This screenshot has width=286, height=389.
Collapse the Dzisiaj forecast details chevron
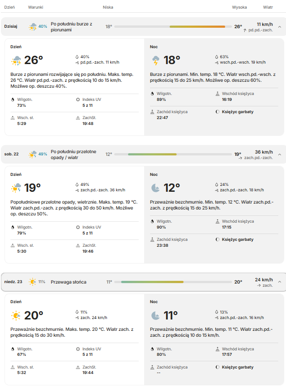click(x=280, y=27)
